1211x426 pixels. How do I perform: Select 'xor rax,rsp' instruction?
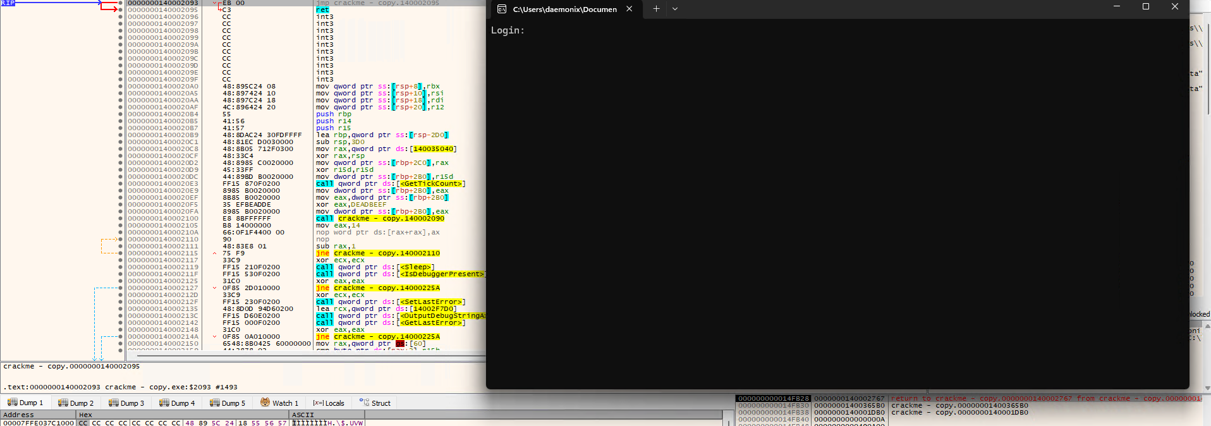tap(340, 156)
